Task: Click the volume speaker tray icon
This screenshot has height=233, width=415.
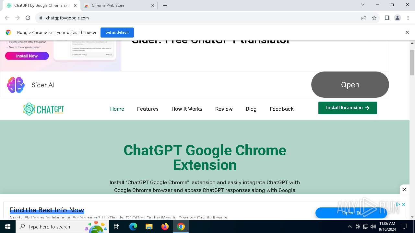Action: click(373, 227)
